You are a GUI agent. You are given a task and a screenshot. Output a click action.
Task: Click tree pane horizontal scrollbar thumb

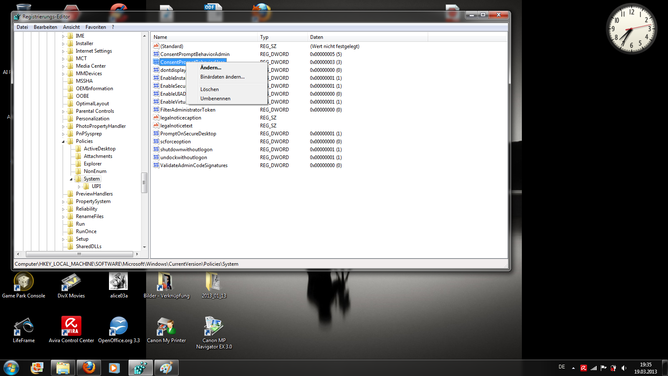[79, 254]
